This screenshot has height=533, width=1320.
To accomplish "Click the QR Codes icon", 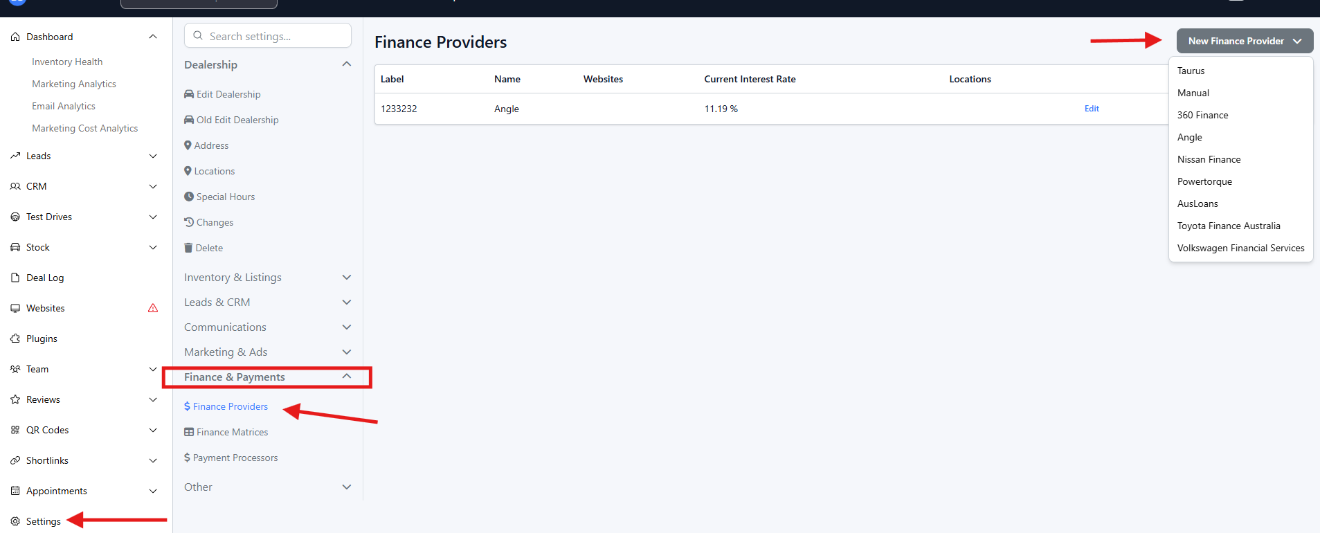I will pos(15,430).
